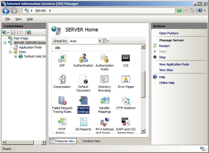Click arrow before SERVER in address bar

32,11
